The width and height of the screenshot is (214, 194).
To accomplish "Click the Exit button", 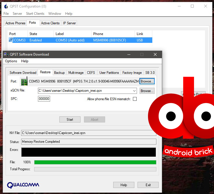I will (x=148, y=185).
